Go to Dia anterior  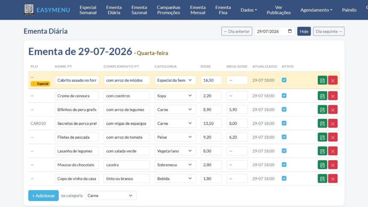(237, 31)
